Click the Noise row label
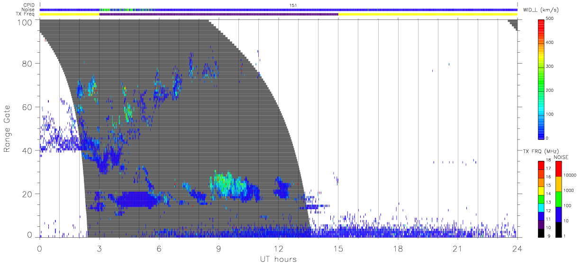 point(29,9)
